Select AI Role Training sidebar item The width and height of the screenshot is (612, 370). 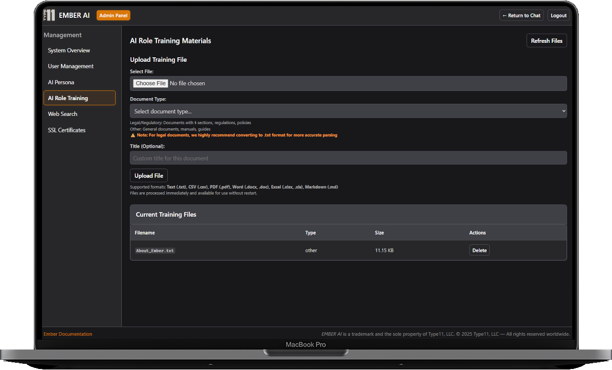[x=80, y=98]
